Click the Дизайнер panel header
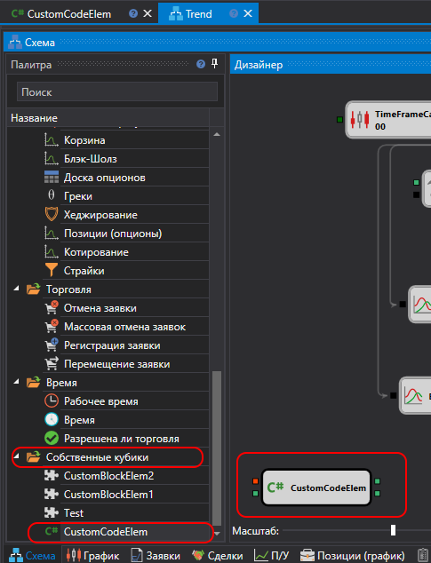This screenshot has height=563, width=431. pyautogui.click(x=331, y=65)
